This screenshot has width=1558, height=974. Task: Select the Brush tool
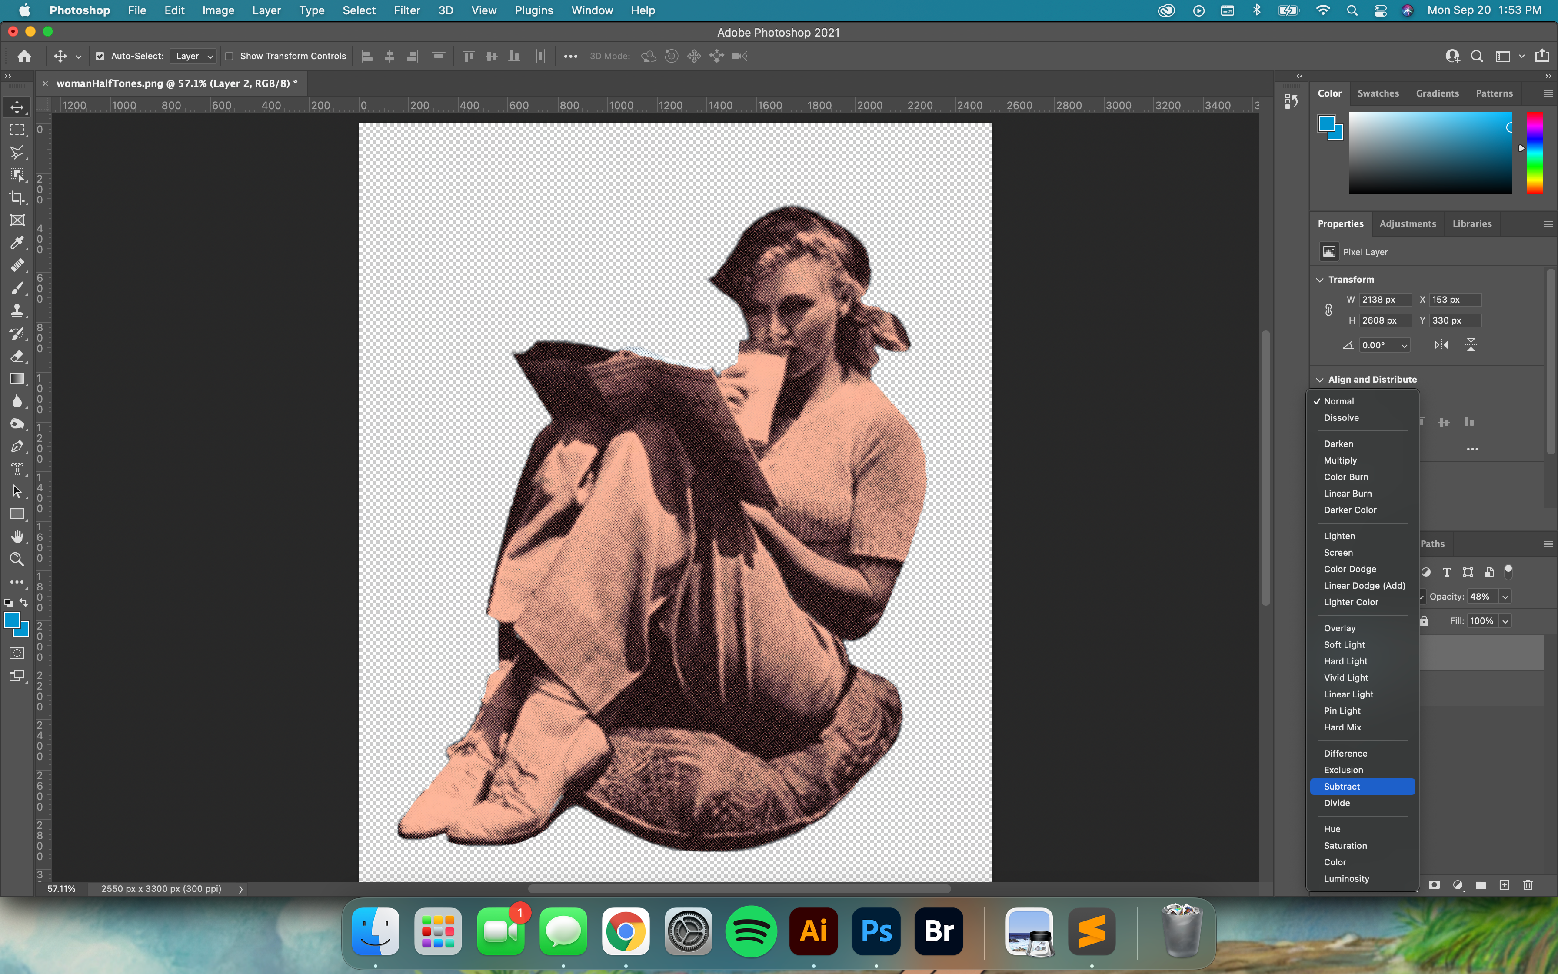(x=17, y=288)
